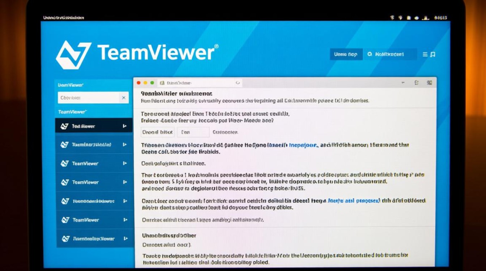Clear the sidebar search field using the X
Image resolution: width=486 pixels, height=271 pixels.
[x=123, y=98]
